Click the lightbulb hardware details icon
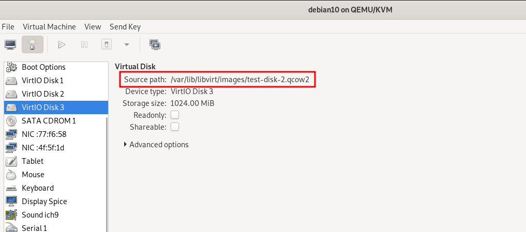The image size is (526, 232). (33, 44)
